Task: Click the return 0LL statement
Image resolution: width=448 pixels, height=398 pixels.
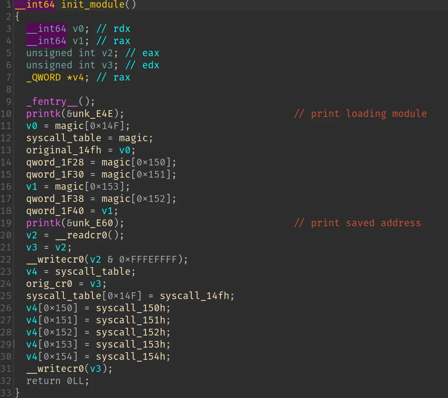Action: [58, 381]
